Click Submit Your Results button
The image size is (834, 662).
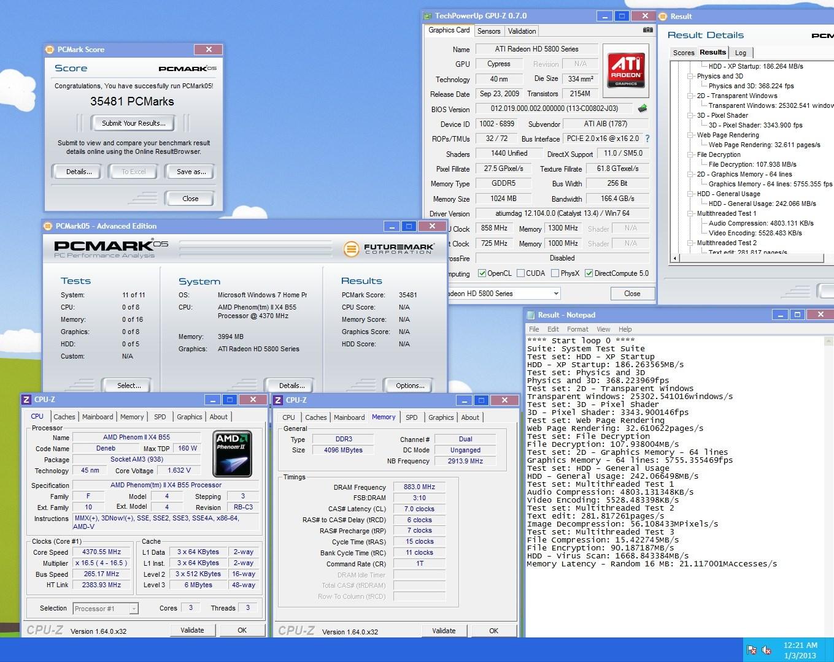[133, 123]
